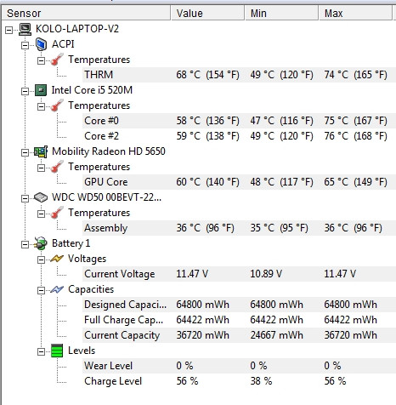The width and height of the screenshot is (396, 405).
Task: Collapse the ACPI tree node
Action: click(x=25, y=45)
